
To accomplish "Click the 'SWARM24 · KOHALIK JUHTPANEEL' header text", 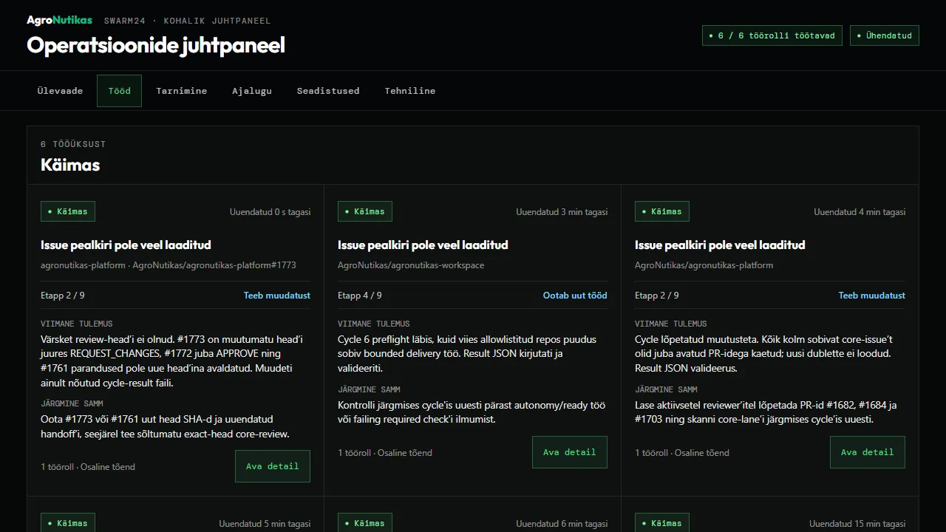I will (x=187, y=21).
